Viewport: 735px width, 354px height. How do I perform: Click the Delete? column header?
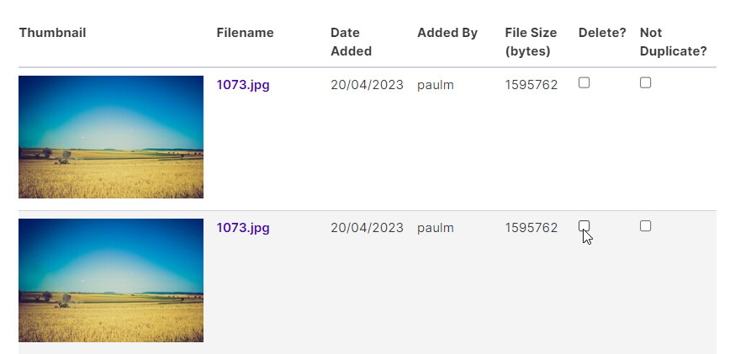click(x=602, y=33)
